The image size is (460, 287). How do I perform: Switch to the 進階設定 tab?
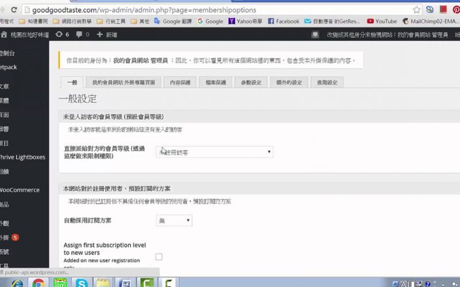326,82
